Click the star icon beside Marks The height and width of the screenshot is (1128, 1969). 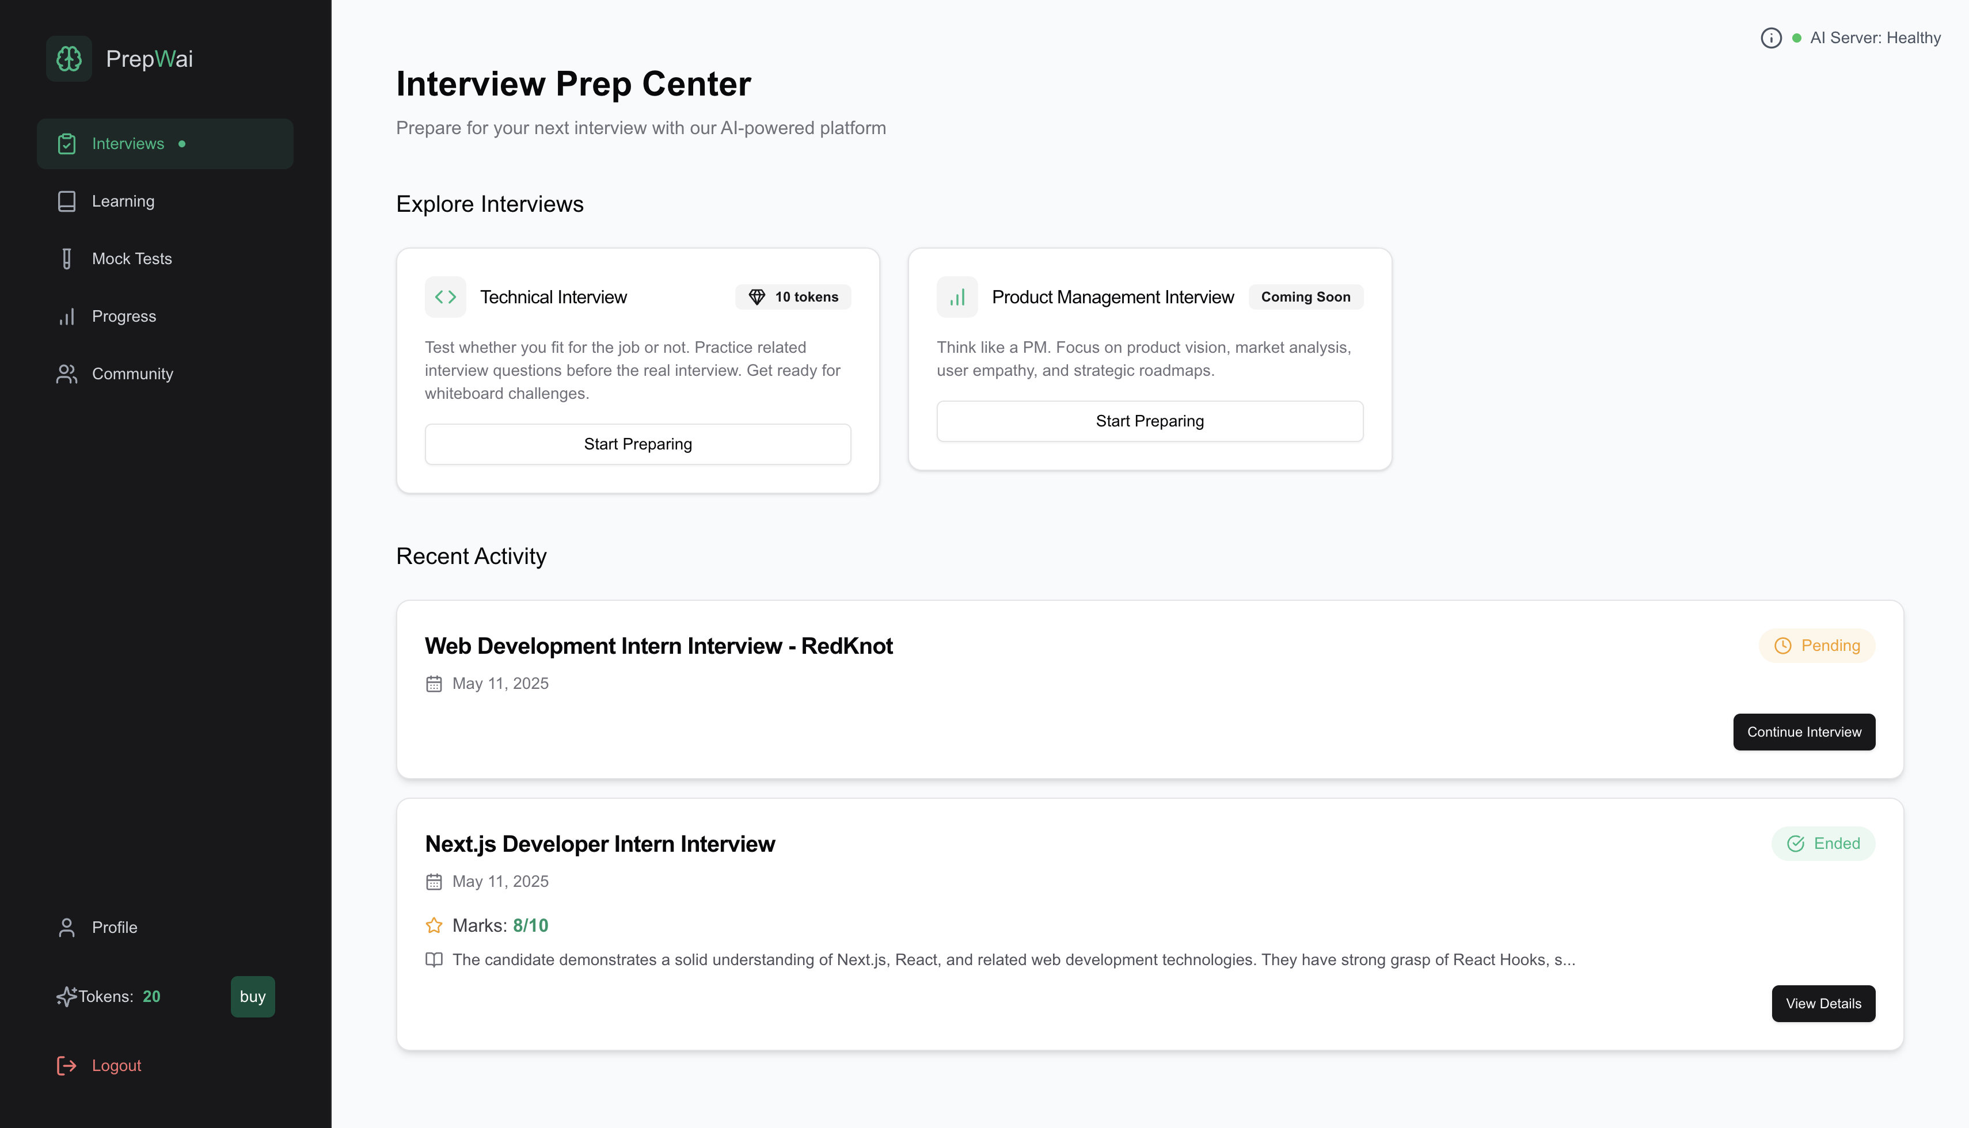[x=434, y=925]
